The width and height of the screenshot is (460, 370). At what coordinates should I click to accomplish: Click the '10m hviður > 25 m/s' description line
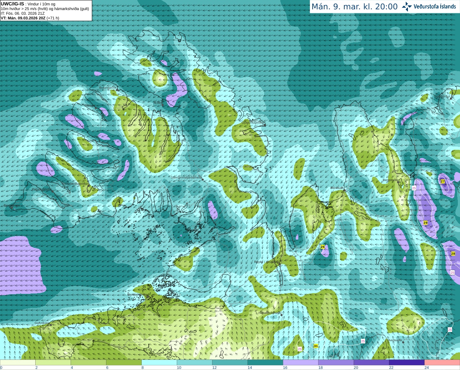[x=45, y=9]
